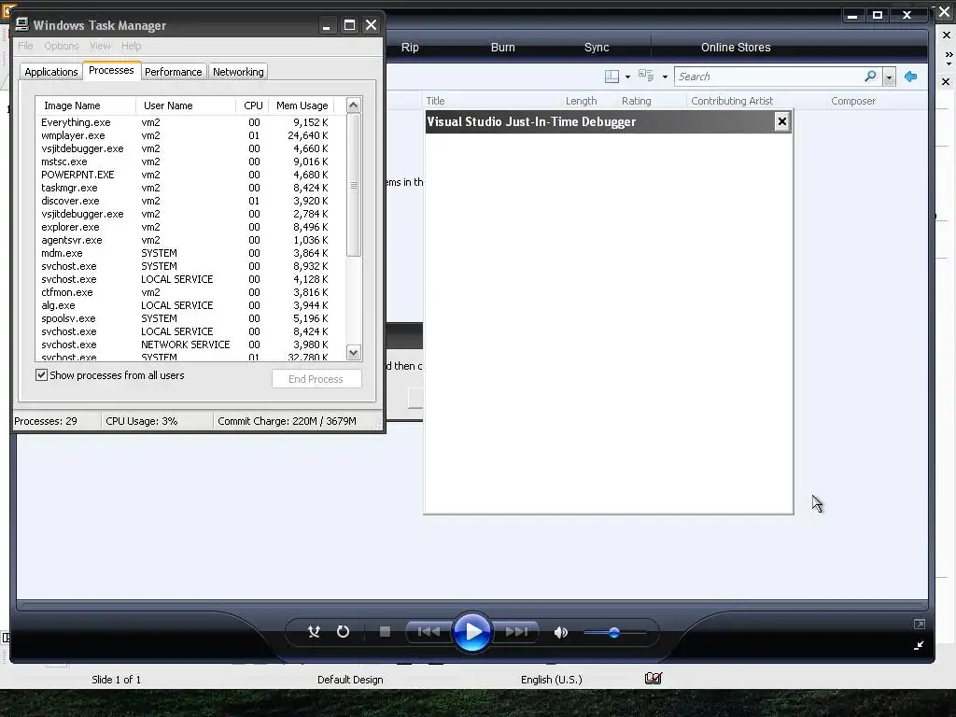The height and width of the screenshot is (717, 956).
Task: Toggle repeat in Media Player
Action: coord(344,632)
